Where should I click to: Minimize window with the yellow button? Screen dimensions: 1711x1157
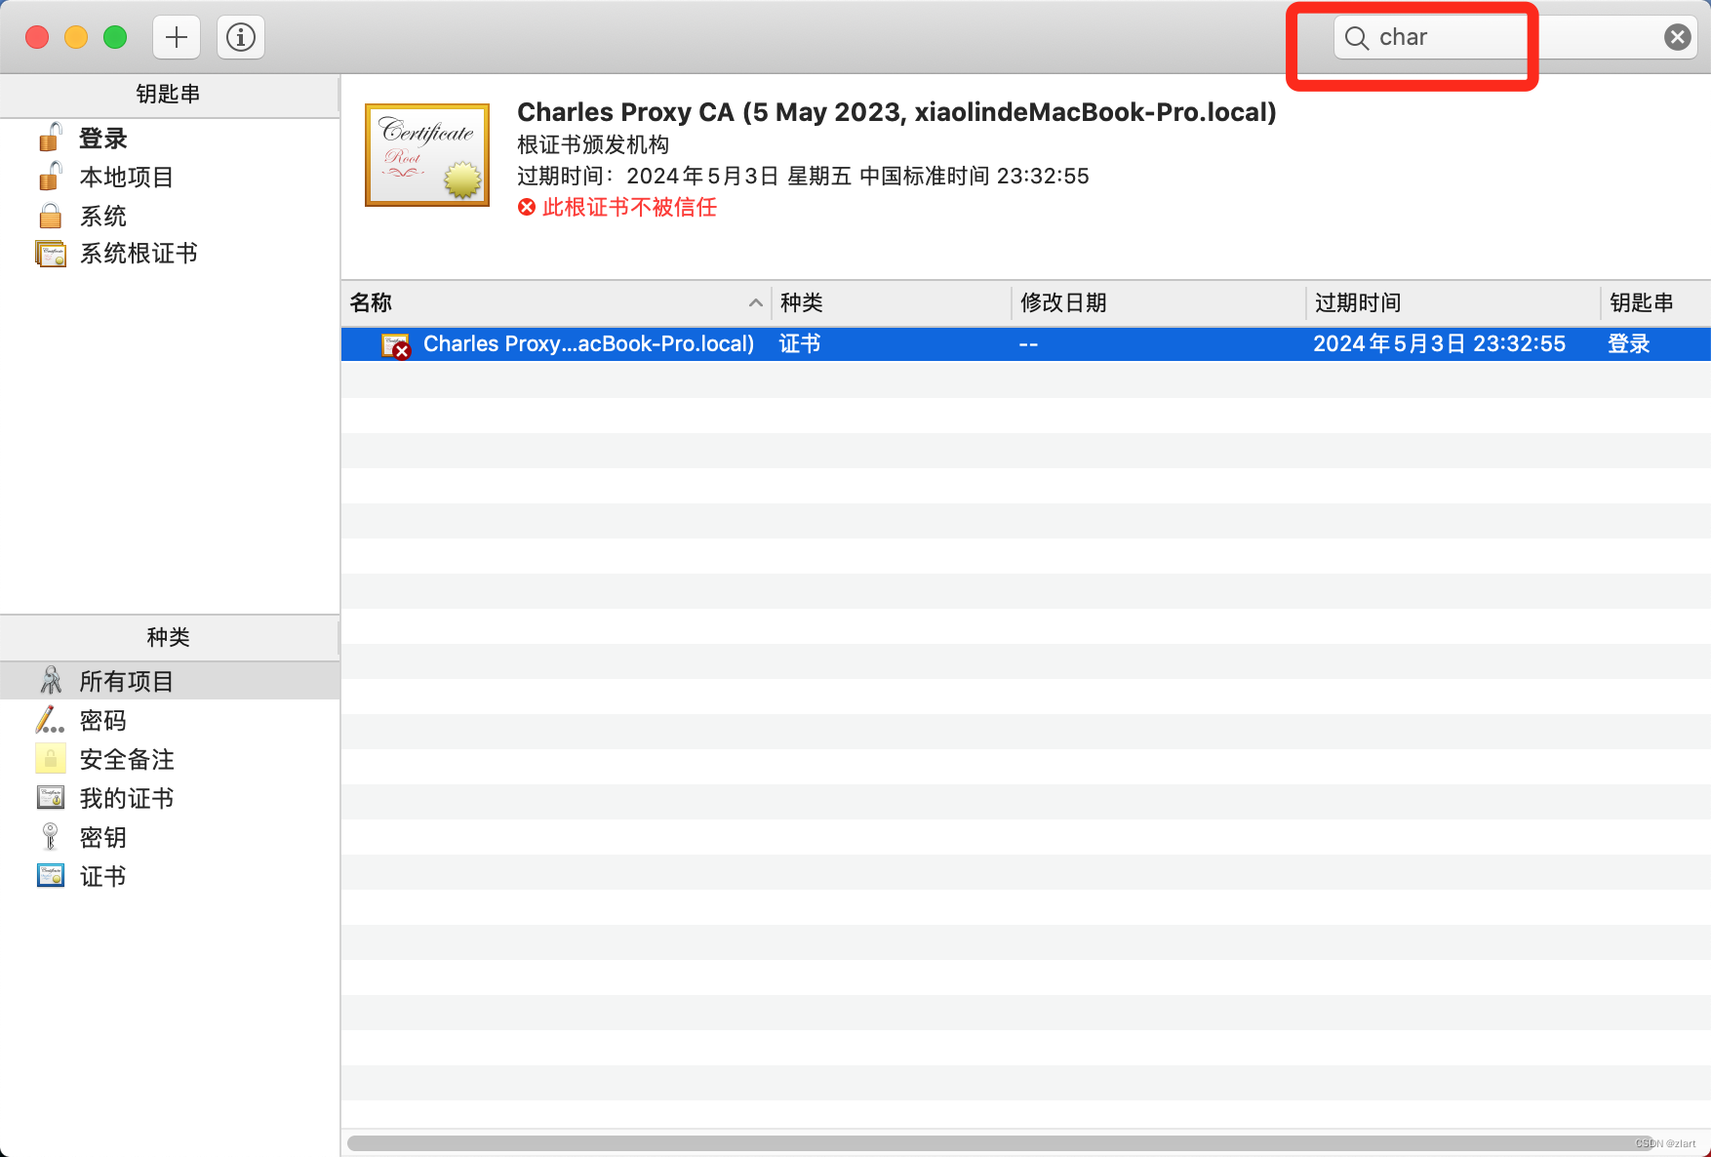coord(76,37)
